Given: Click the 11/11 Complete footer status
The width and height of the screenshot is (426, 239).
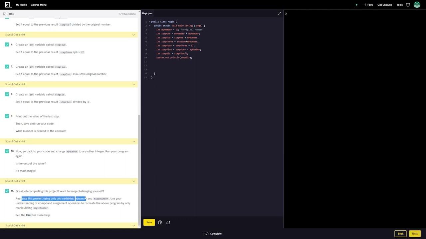Looking at the screenshot, I should point(213,234).
